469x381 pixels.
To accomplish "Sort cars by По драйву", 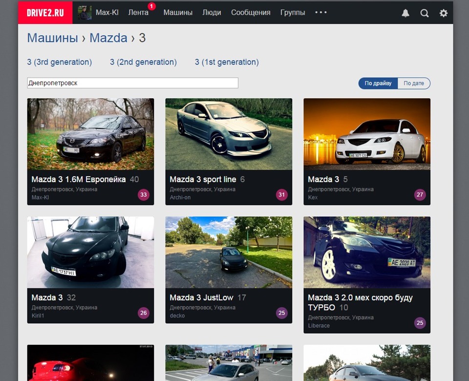I will 378,83.
